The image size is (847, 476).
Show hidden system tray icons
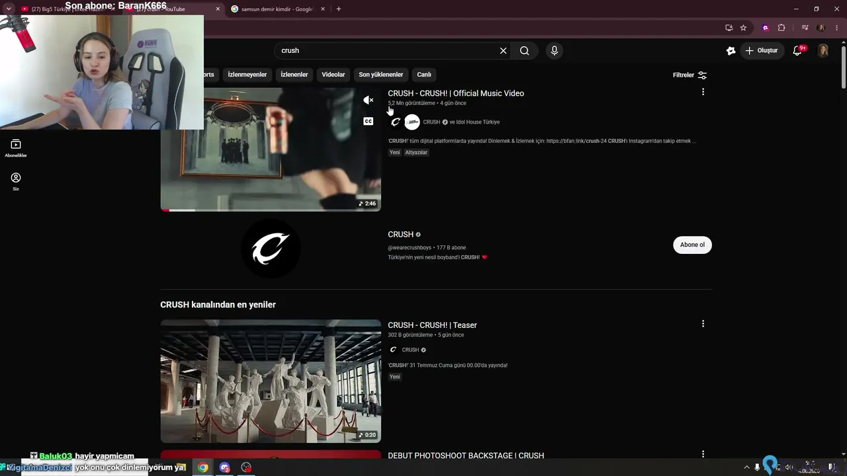point(747,467)
